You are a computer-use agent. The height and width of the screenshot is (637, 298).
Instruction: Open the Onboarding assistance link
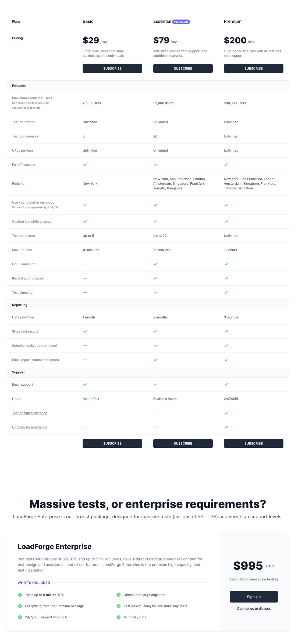(29, 427)
